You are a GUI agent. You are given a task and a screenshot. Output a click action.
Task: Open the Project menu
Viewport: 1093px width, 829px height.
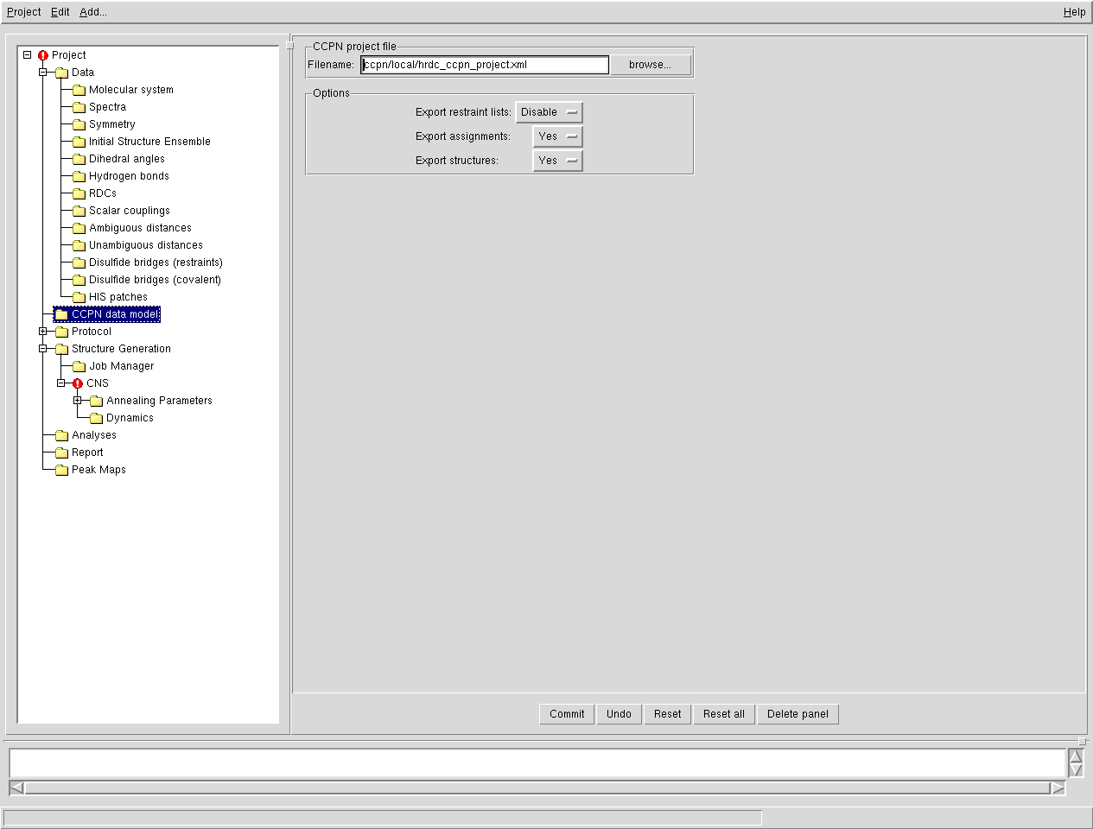[x=22, y=11]
